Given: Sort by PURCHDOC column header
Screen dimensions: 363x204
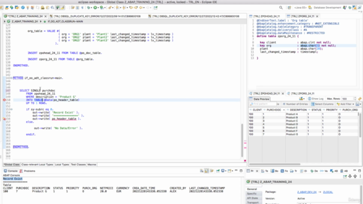Looking at the screenshot, I should pyautogui.click(x=273, y=110).
